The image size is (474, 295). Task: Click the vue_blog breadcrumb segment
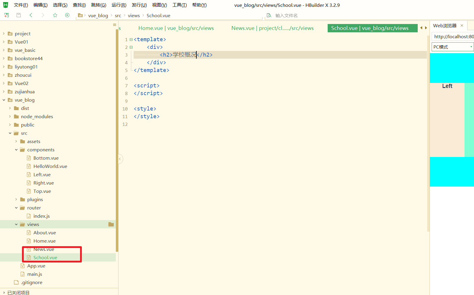98,15
